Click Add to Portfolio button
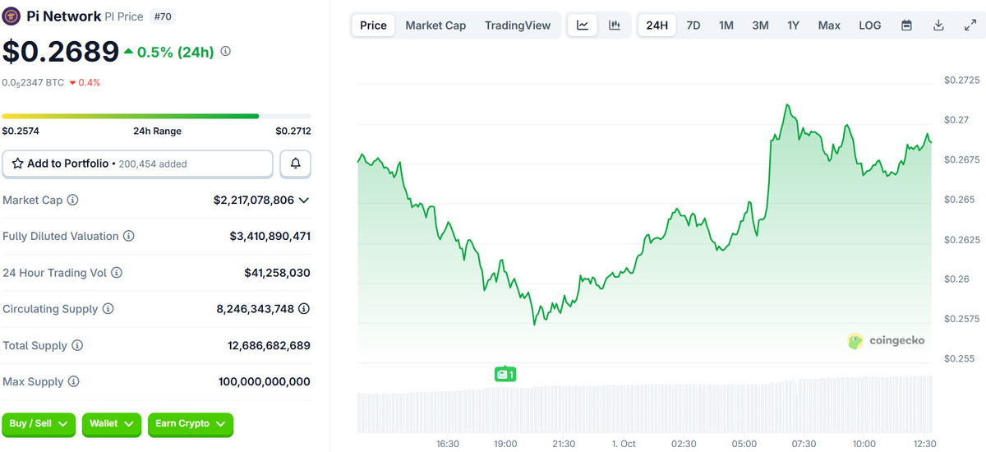The image size is (986, 452). click(137, 164)
